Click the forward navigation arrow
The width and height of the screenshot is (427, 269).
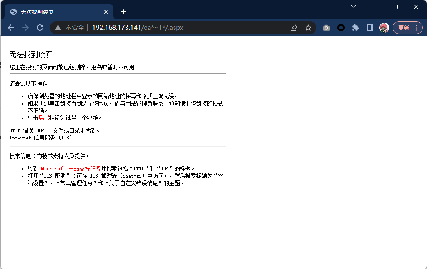coord(25,28)
